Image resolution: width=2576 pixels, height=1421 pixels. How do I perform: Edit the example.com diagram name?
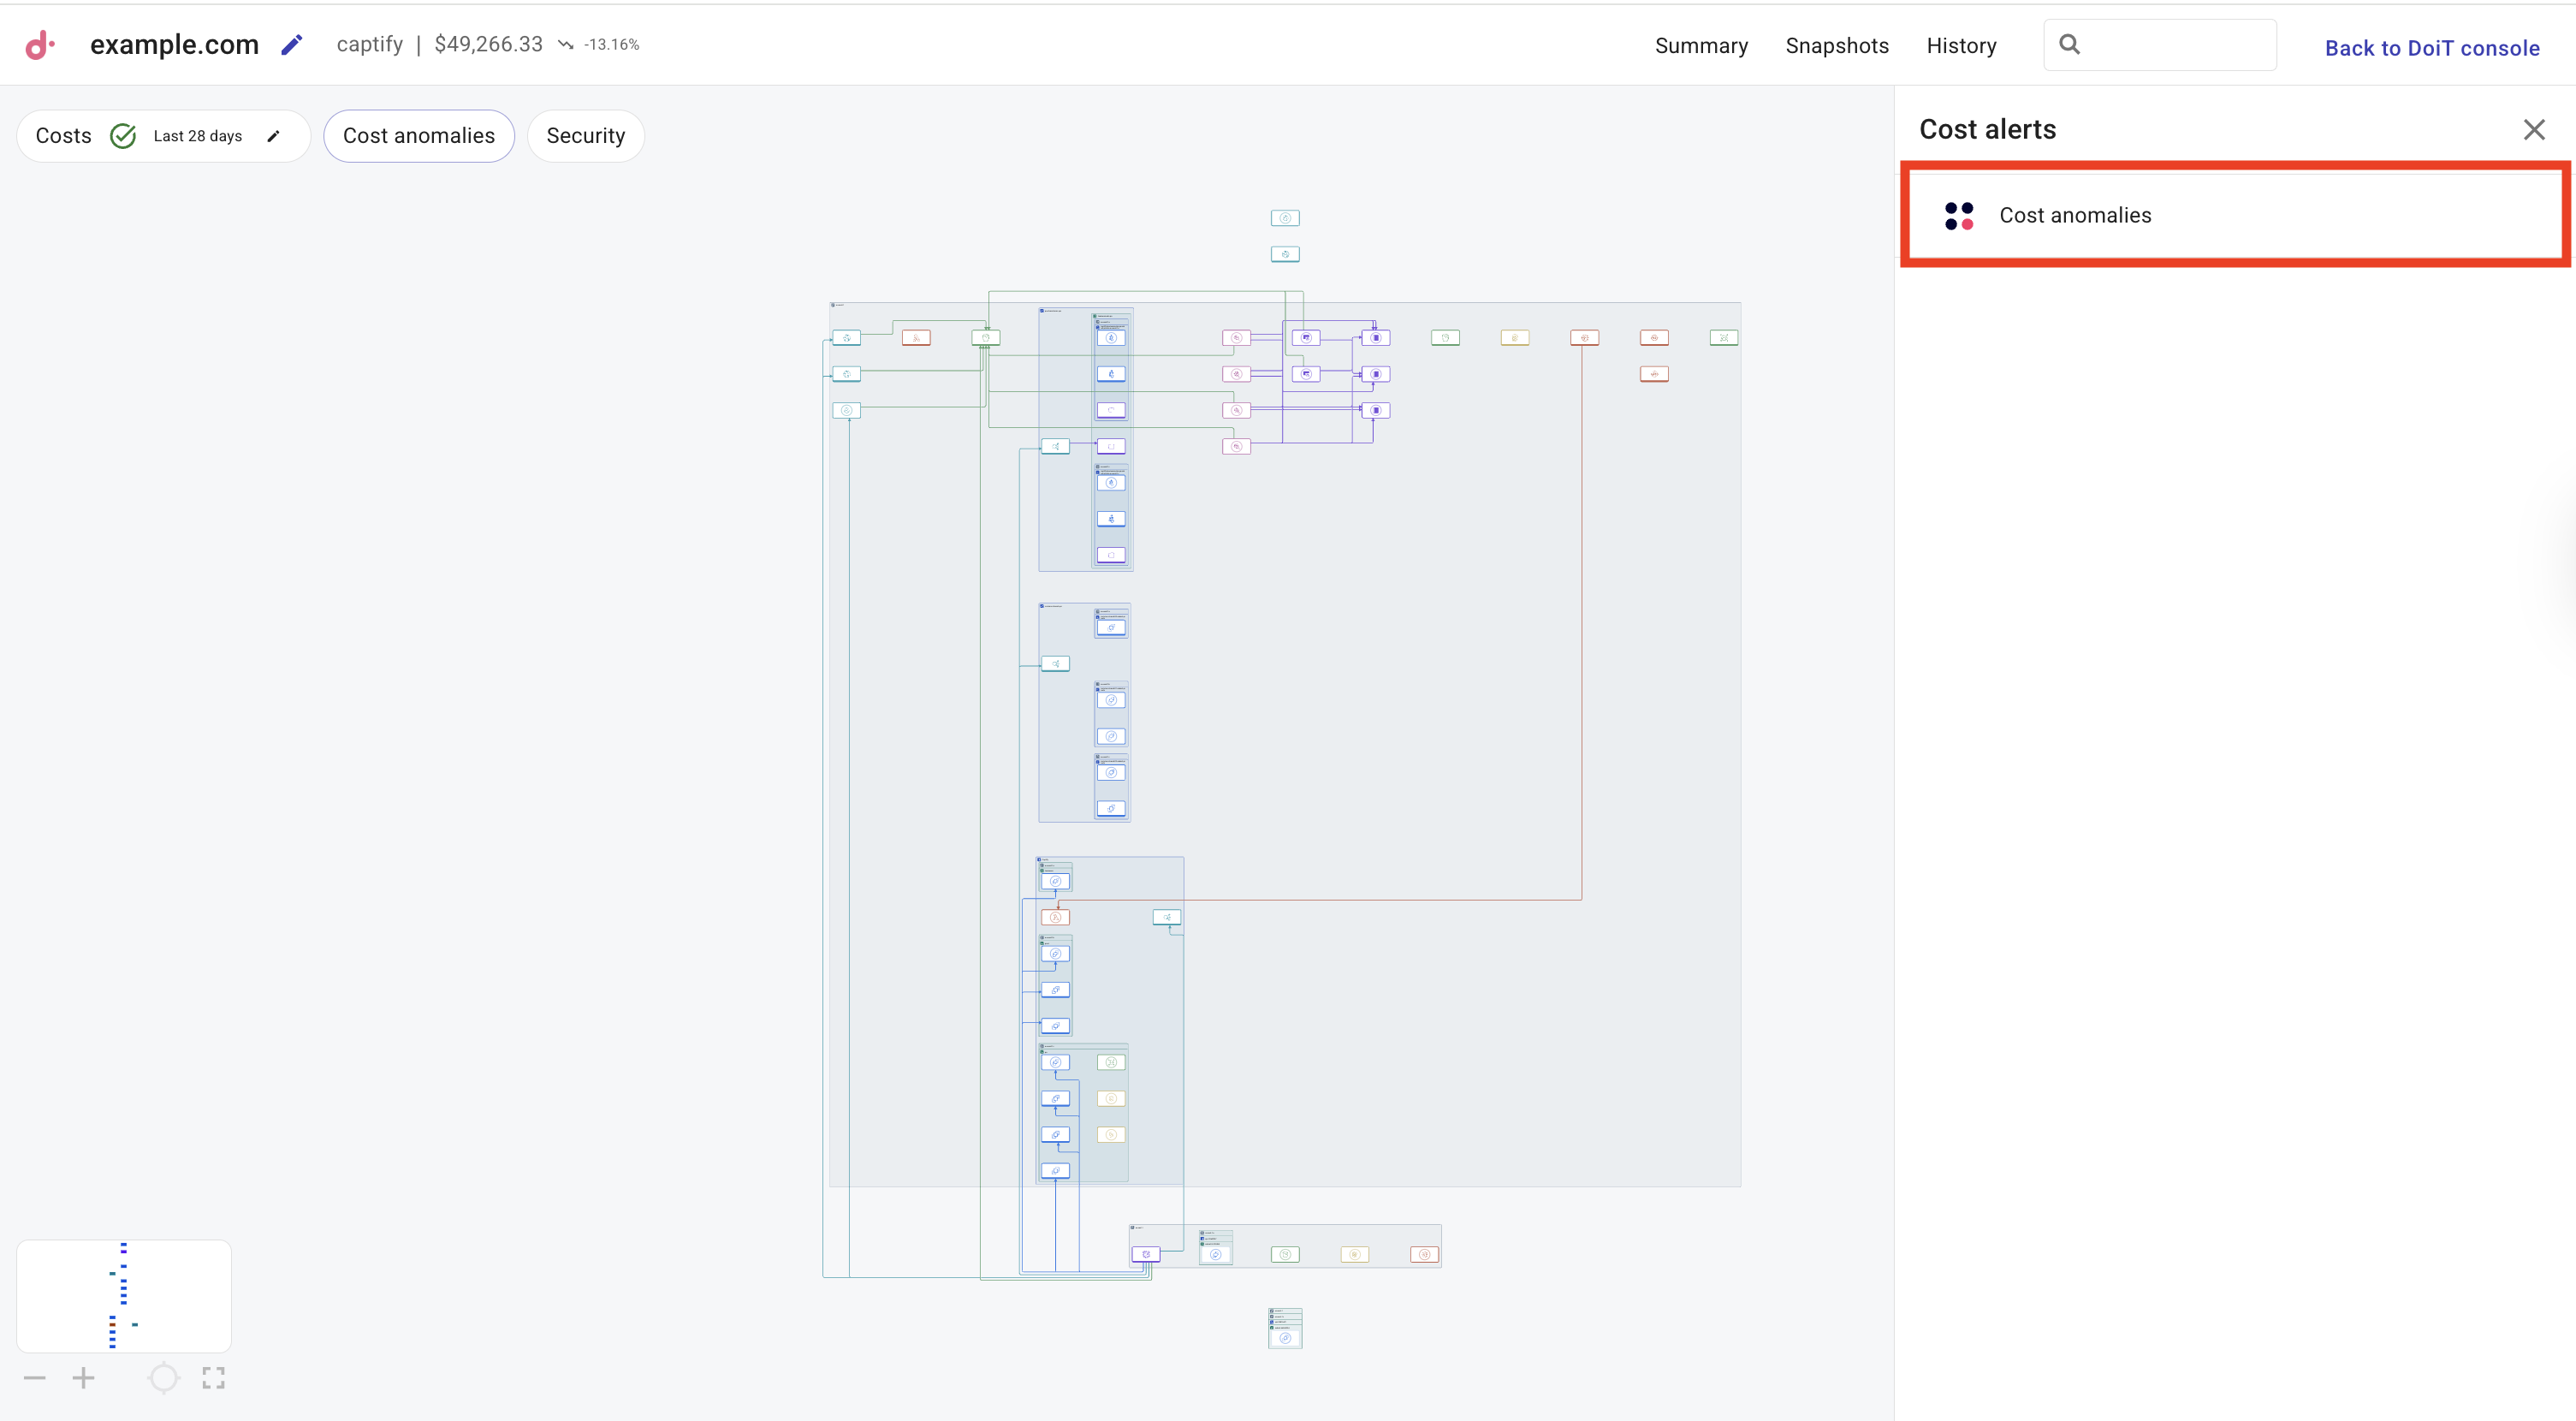[x=291, y=45]
